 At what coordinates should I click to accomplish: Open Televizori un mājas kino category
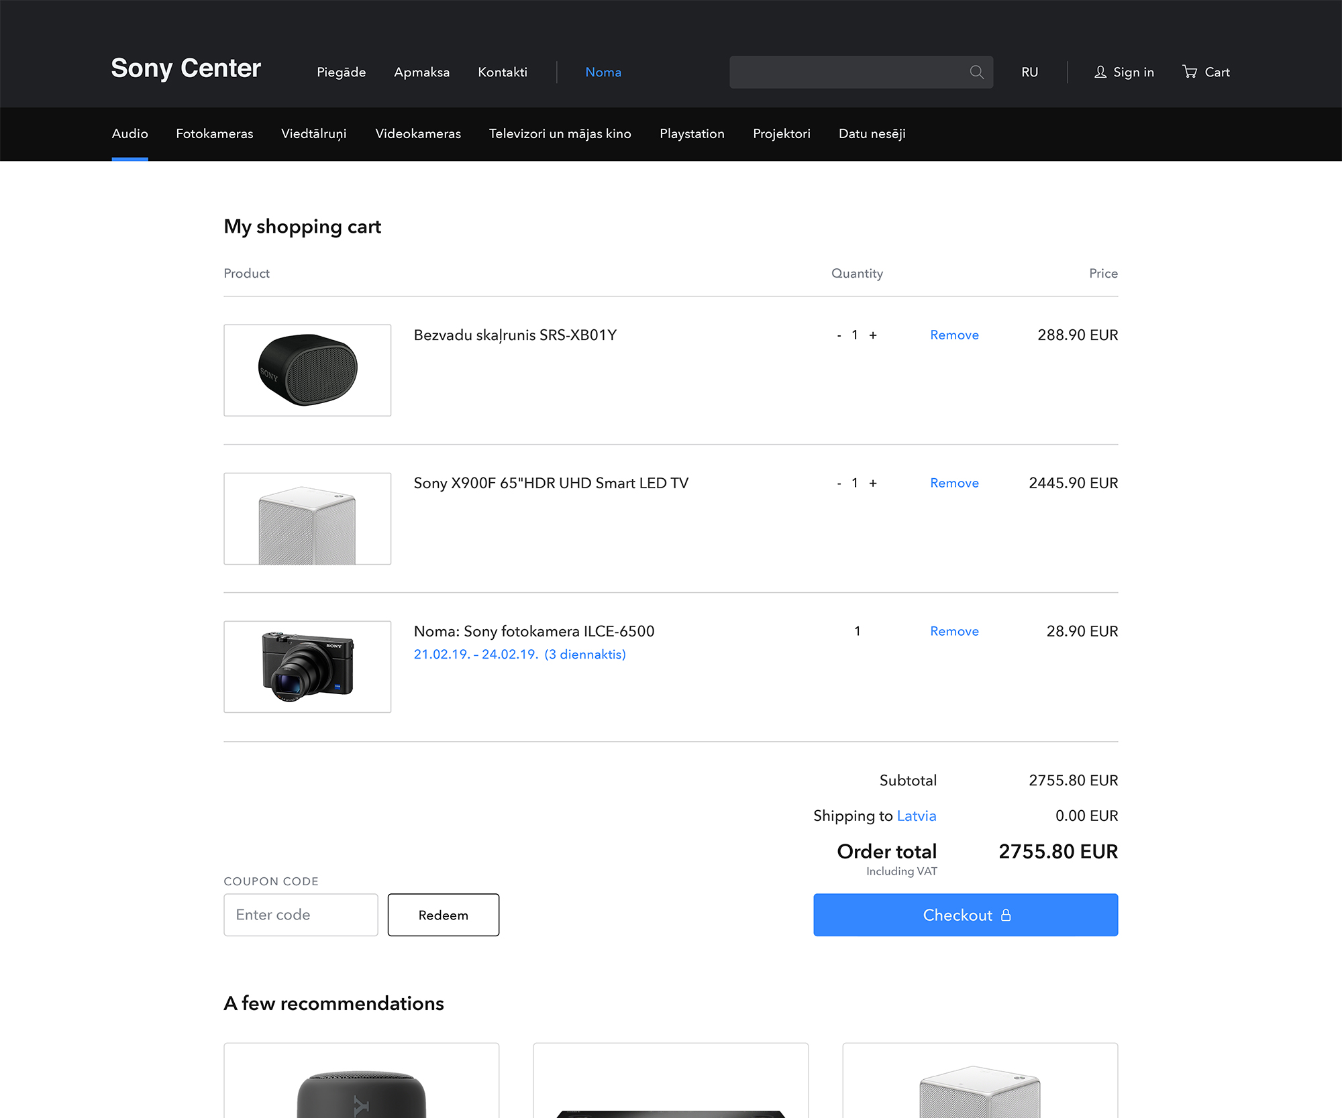pos(560,133)
